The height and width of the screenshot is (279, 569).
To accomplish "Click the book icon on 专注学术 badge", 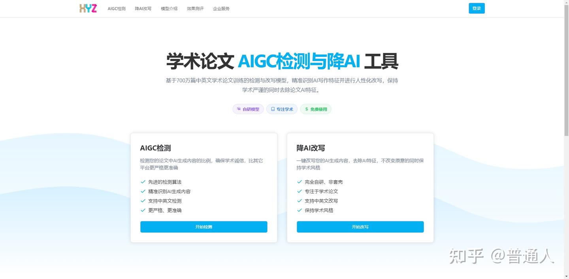I will pos(272,109).
